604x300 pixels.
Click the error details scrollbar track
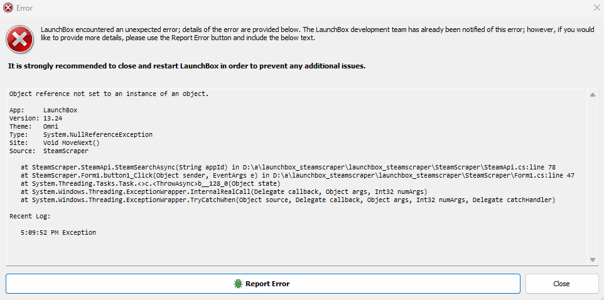pos(592,176)
